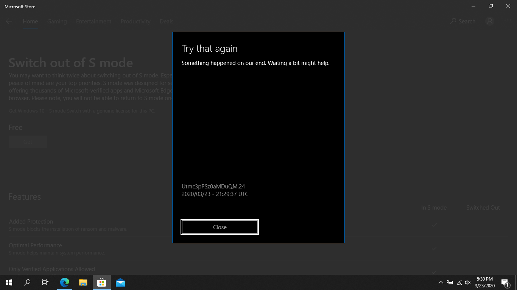The width and height of the screenshot is (517, 290).
Task: Open the Productivity tab
Action: (135, 22)
